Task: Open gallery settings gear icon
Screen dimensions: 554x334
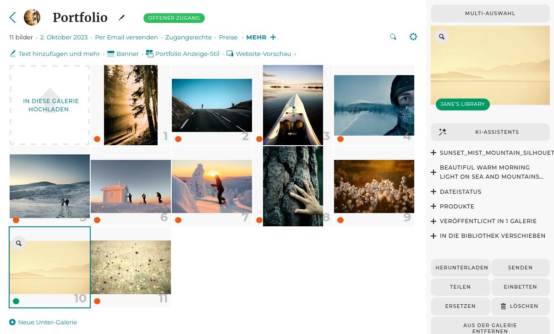Action: (x=413, y=37)
